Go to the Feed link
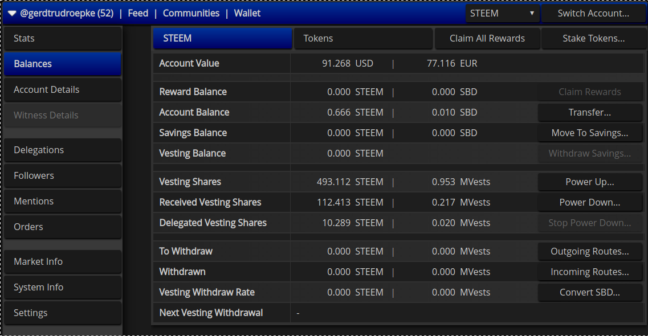 click(138, 13)
